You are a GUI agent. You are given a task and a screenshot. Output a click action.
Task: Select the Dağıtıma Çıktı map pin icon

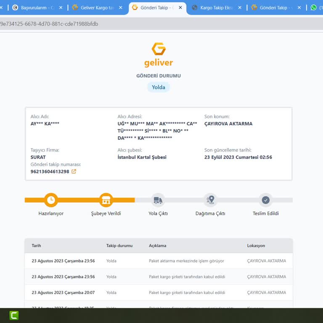pyautogui.click(x=210, y=200)
